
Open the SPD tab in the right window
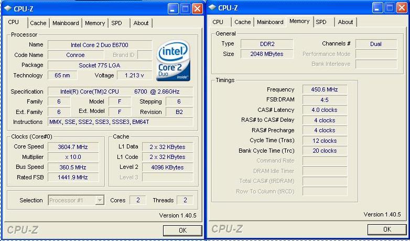(x=321, y=22)
